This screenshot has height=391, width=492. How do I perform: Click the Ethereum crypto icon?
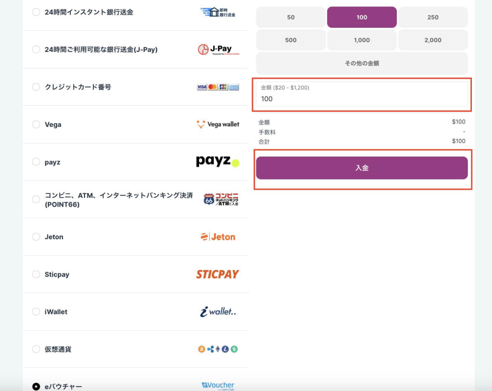[x=218, y=349]
